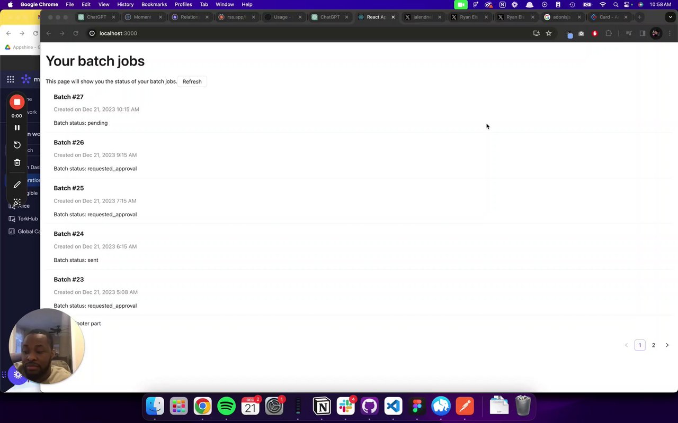Screen dimensions: 678x423
Task: Open the Chrome profile avatar
Action: click(x=656, y=33)
